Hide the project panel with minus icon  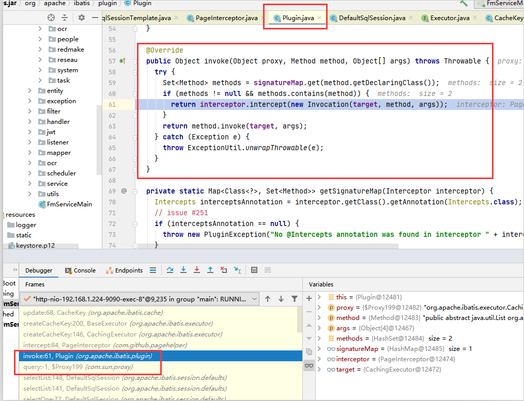pos(95,18)
